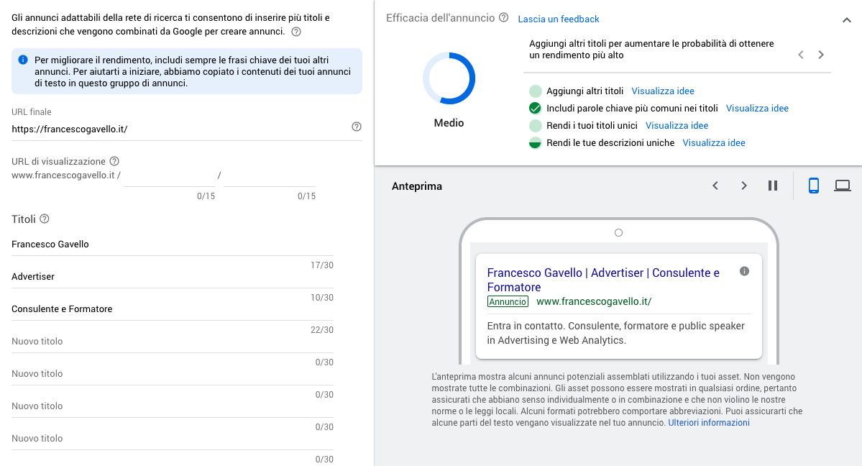The image size is (862, 466).
Task: Edit the Consulente e Formatore title field
Action: pos(172,309)
